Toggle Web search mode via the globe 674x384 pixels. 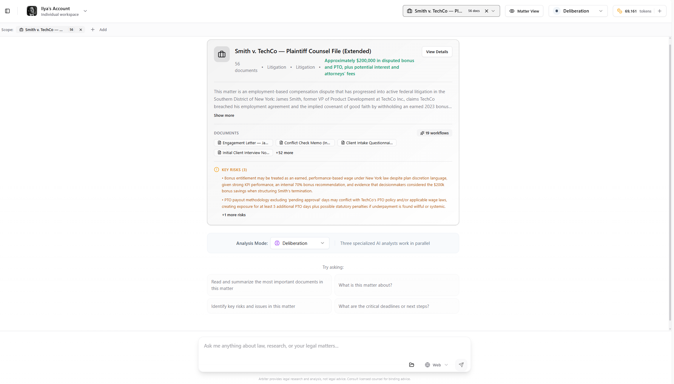tap(427, 365)
